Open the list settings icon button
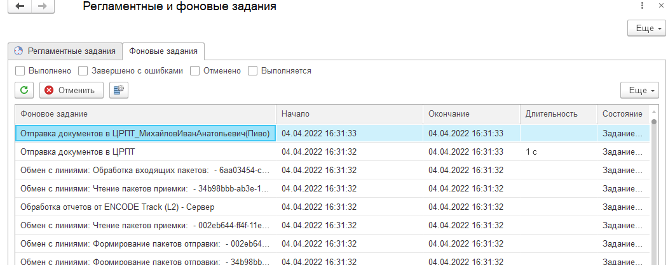 click(x=118, y=90)
